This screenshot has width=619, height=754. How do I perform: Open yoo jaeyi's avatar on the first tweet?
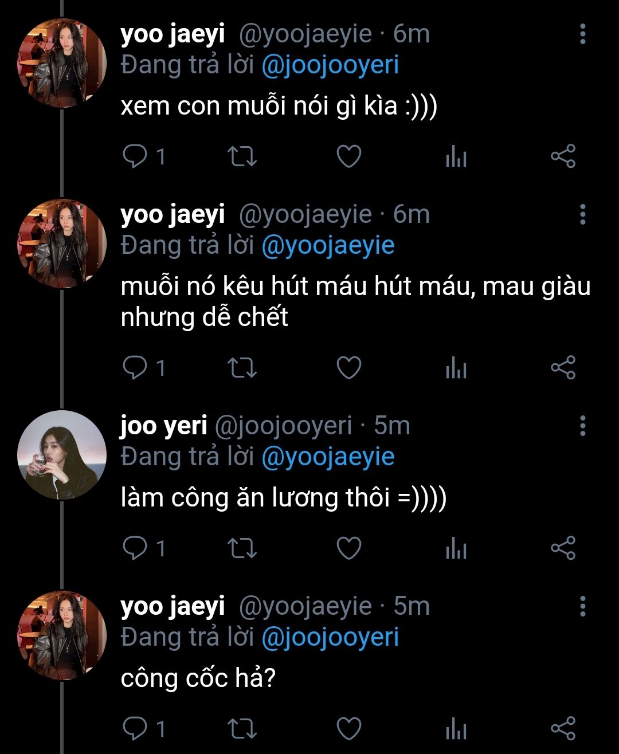(62, 62)
